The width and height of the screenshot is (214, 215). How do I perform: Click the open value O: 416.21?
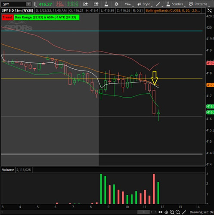click(76, 11)
